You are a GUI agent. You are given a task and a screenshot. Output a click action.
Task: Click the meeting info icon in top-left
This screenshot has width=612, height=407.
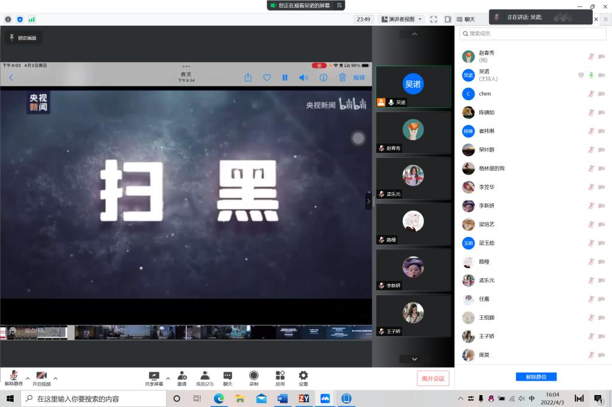coord(8,19)
